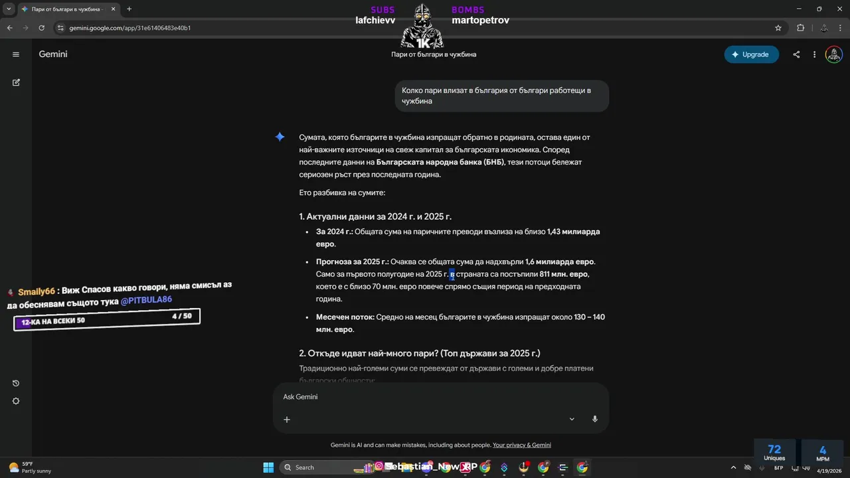Click the bold figure '811 млн. евро'
Screen dimensions: 850x478
point(564,274)
